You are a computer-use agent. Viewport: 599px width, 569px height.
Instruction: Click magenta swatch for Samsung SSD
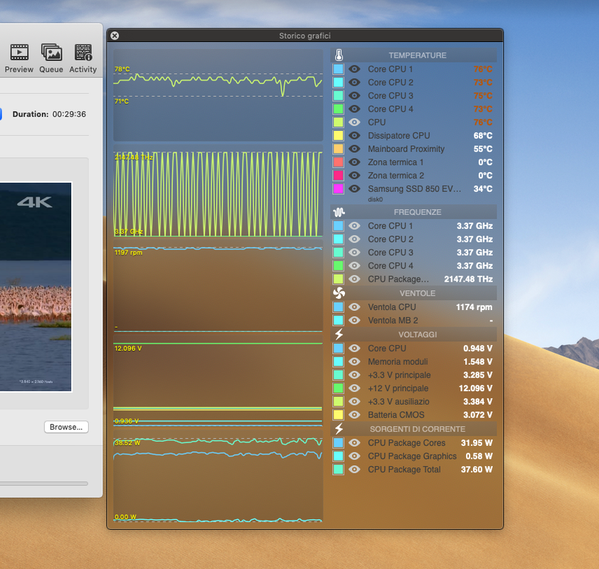click(339, 188)
